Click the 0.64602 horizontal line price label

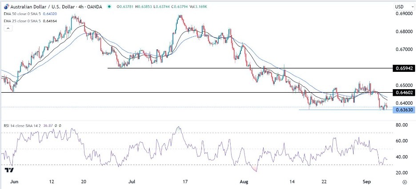403,93
